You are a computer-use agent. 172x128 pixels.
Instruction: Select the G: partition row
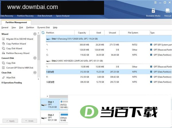pos(109,82)
